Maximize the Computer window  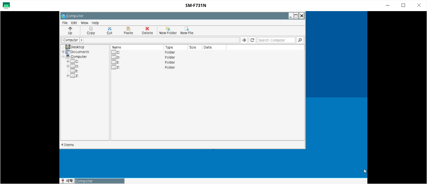[x=296, y=16]
